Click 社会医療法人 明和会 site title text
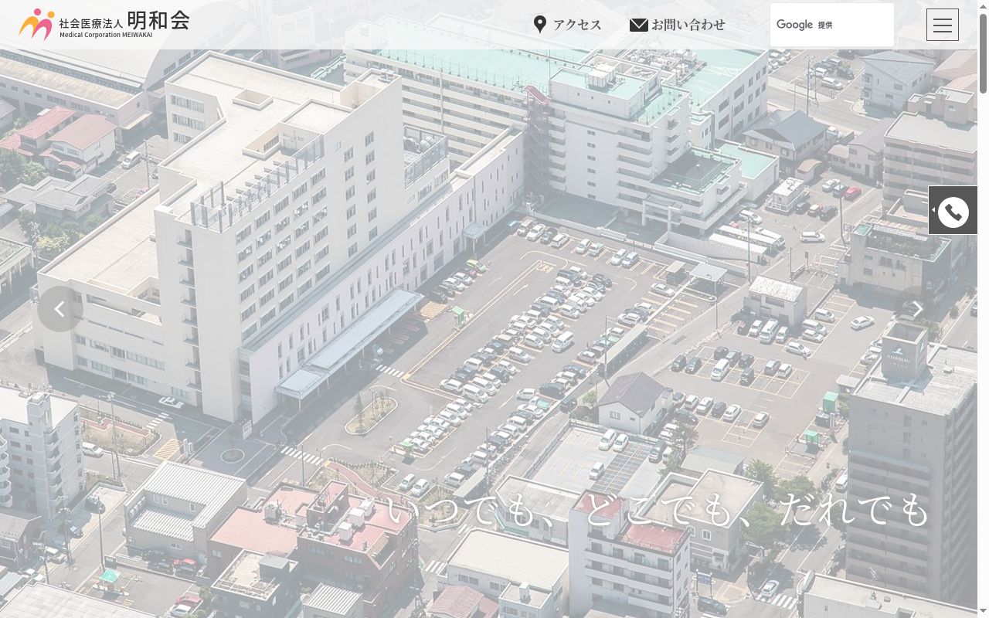The width and height of the screenshot is (989, 618). click(x=124, y=22)
